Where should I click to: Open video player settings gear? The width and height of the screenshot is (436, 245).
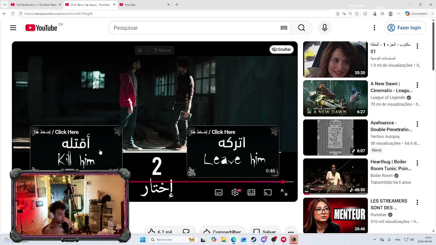(x=235, y=192)
